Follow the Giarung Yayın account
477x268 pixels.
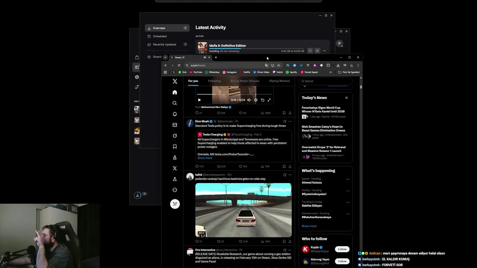[x=342, y=261]
